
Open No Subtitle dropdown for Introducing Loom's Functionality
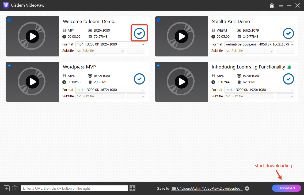pyautogui.click(x=249, y=96)
